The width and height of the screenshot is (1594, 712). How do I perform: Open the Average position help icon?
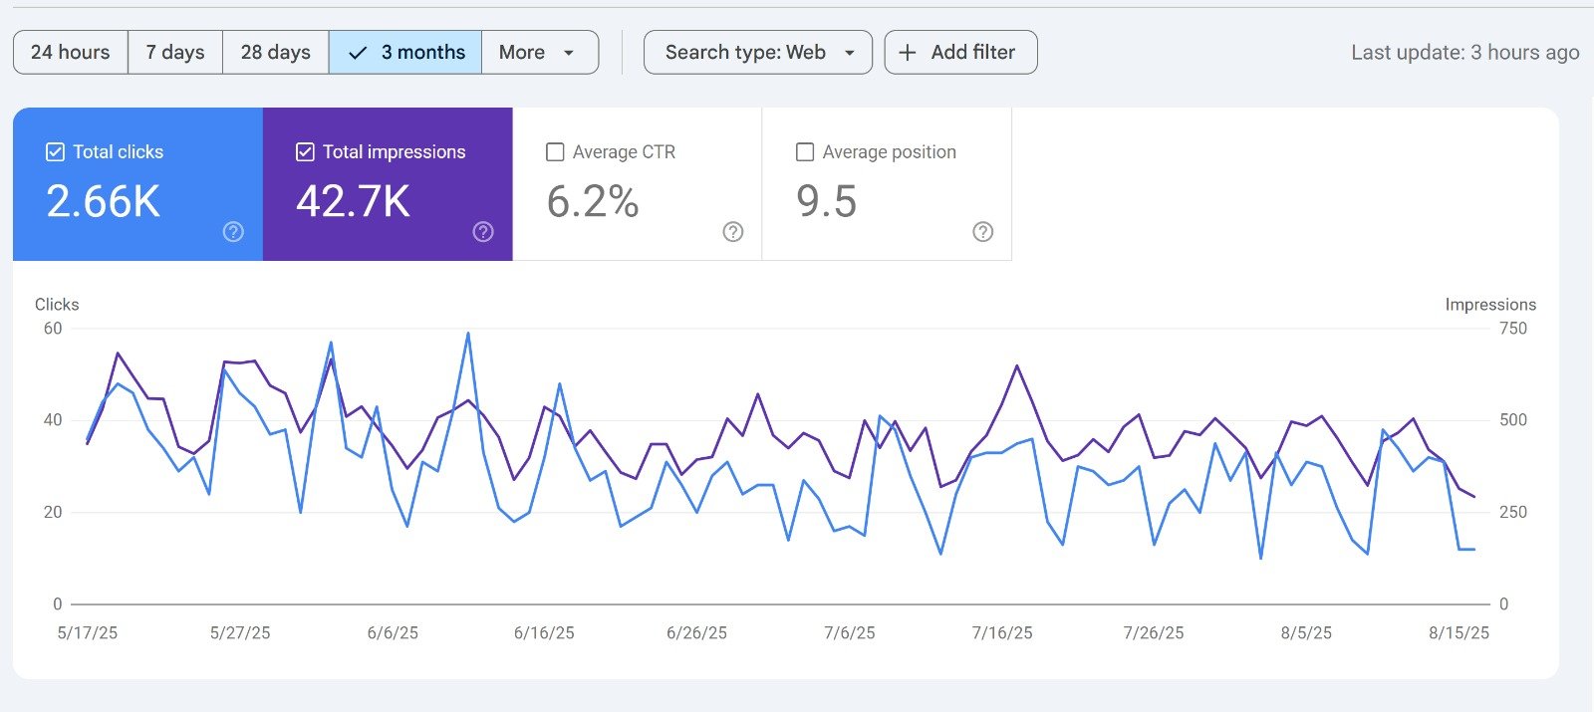(x=983, y=232)
